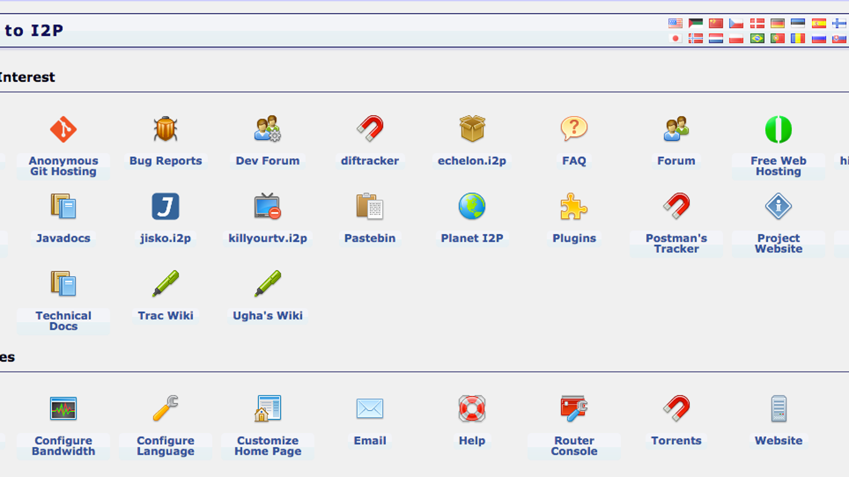The image size is (849, 477).
Task: Click the Bug Reports beetle icon
Action: pyautogui.click(x=166, y=129)
